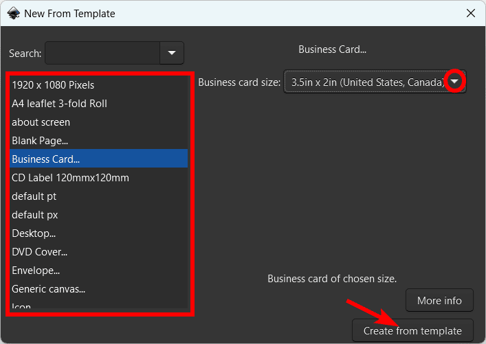This screenshot has width=486, height=344.
Task: Choose the DVD Cover... template
Action: (x=39, y=252)
